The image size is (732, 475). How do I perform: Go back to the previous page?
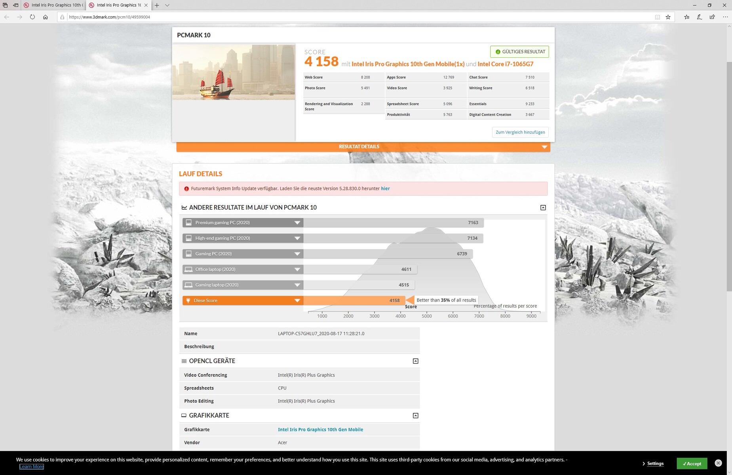coord(7,17)
